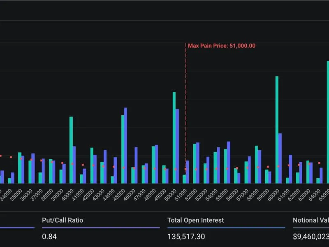Select the purple put bar at 50000

[x=177, y=144]
